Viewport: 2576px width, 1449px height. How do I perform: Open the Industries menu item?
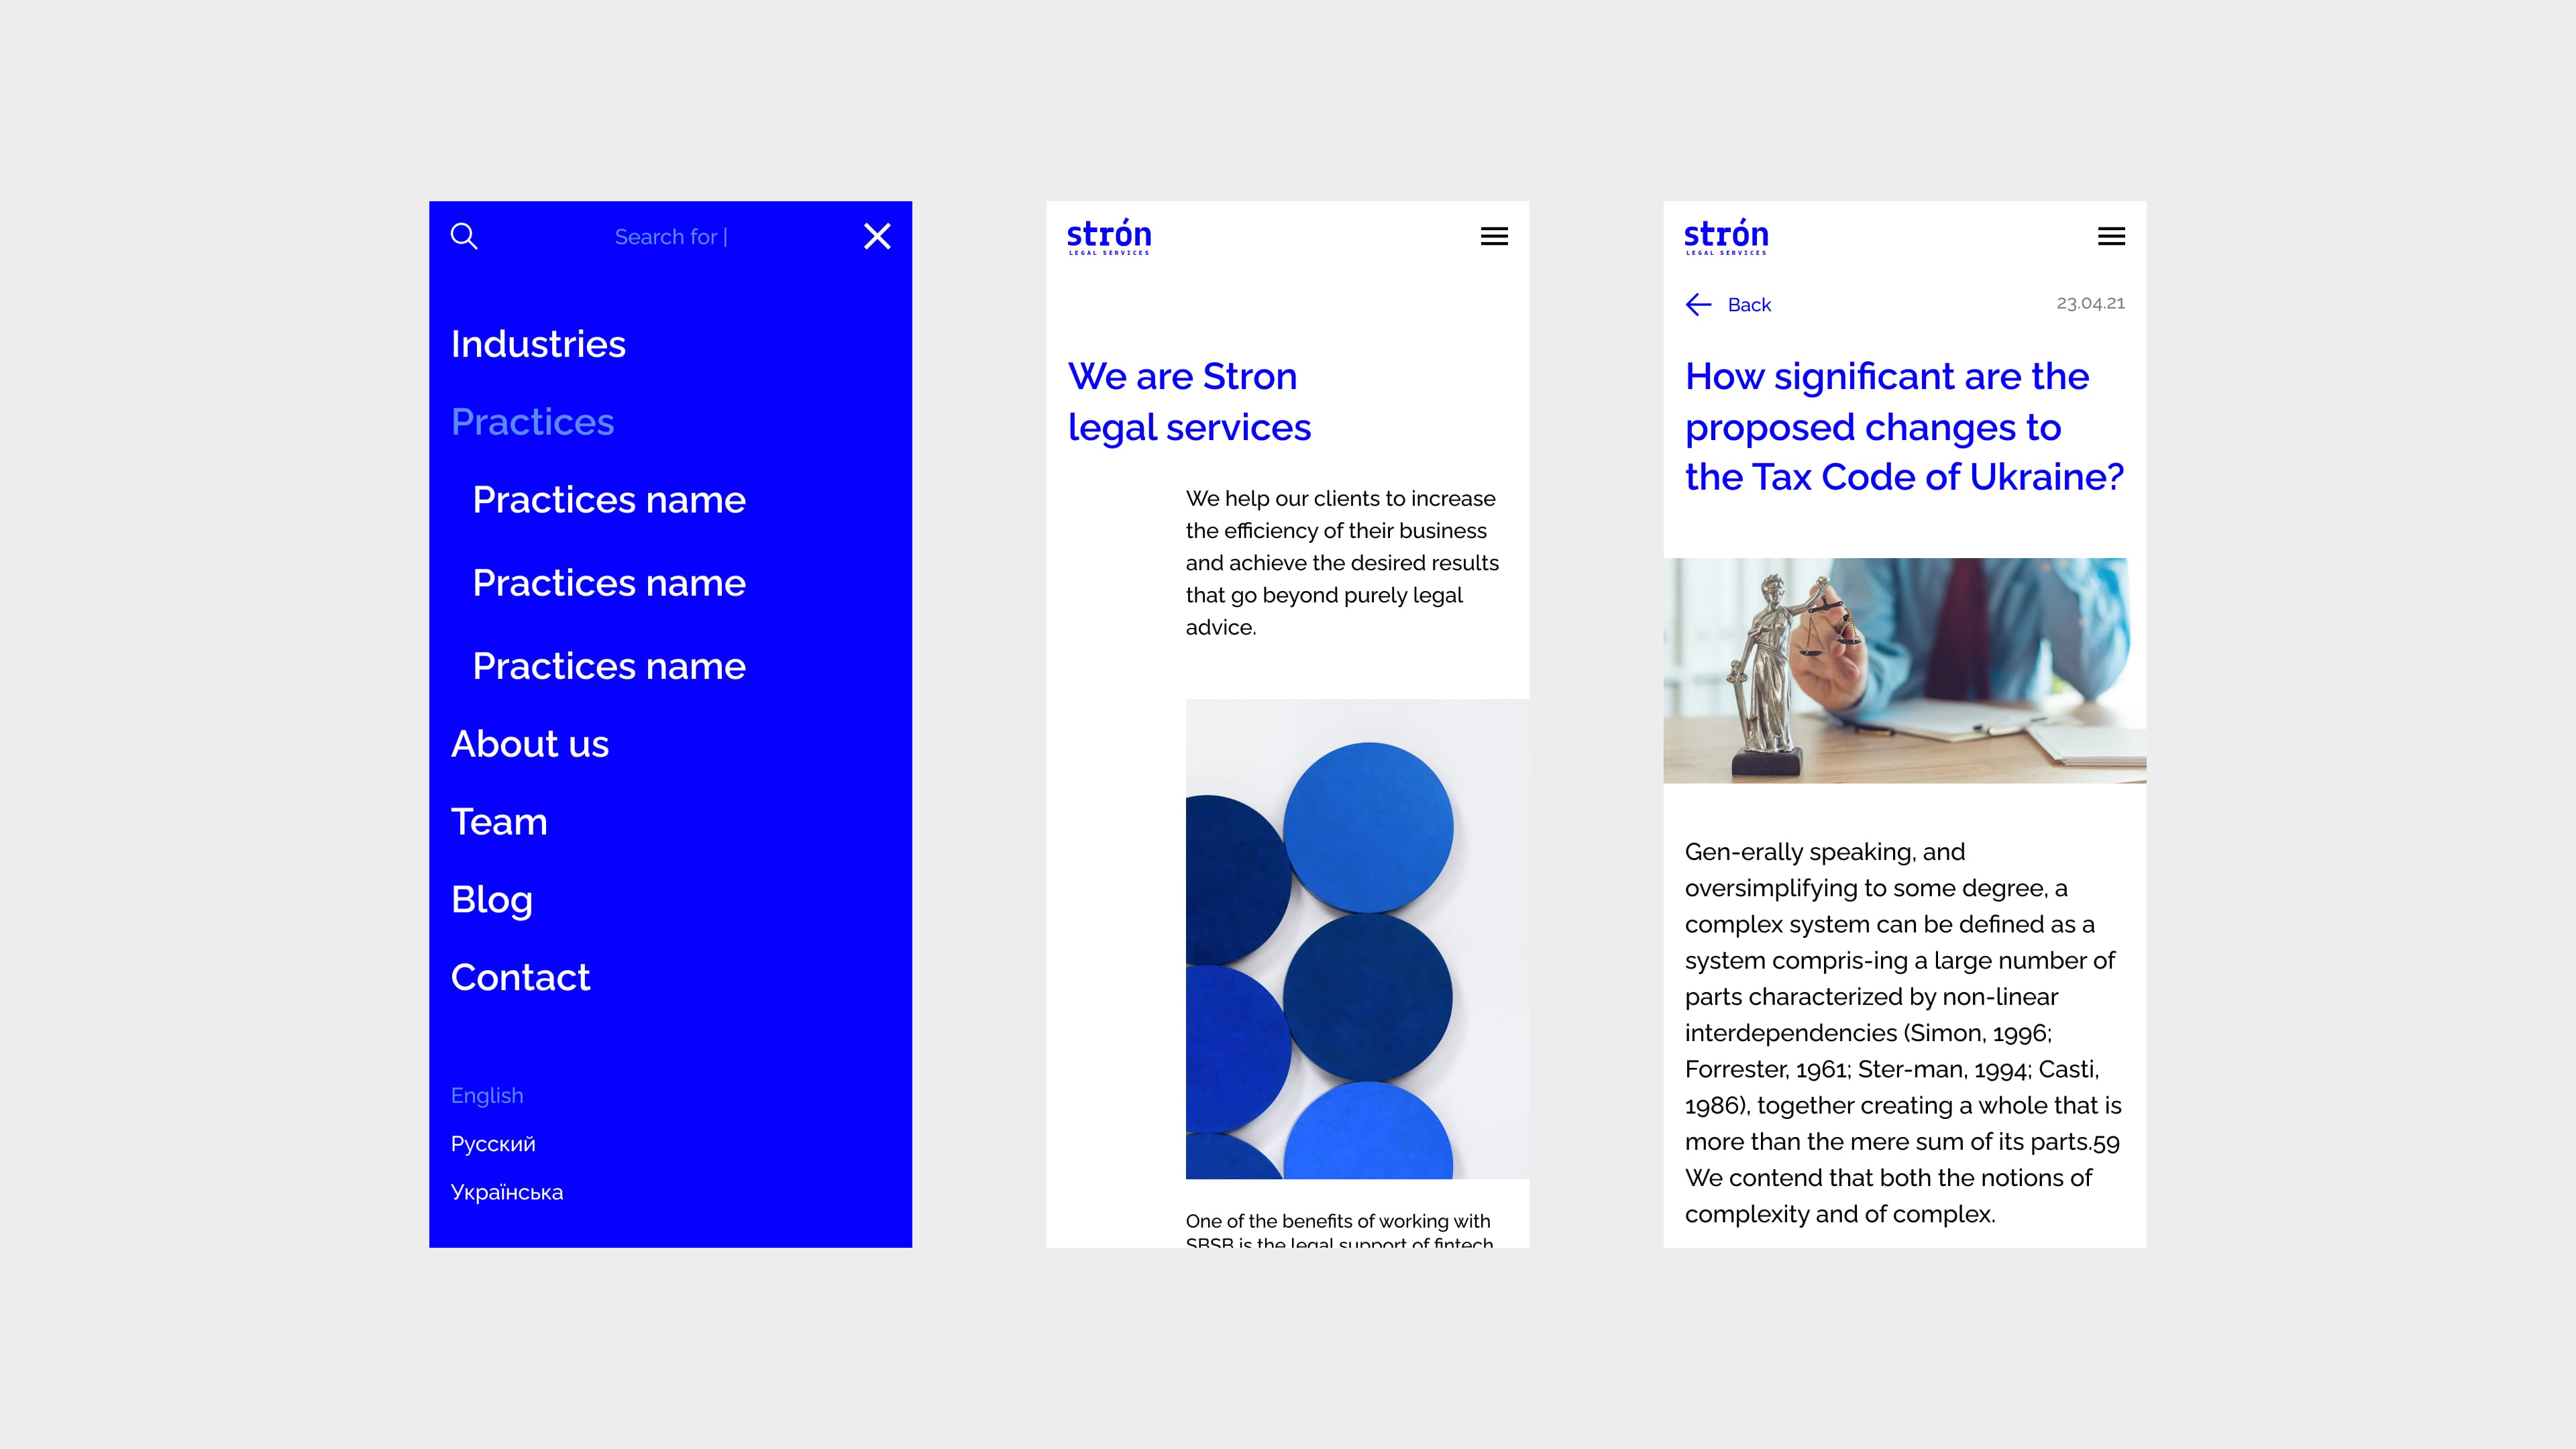point(538,344)
